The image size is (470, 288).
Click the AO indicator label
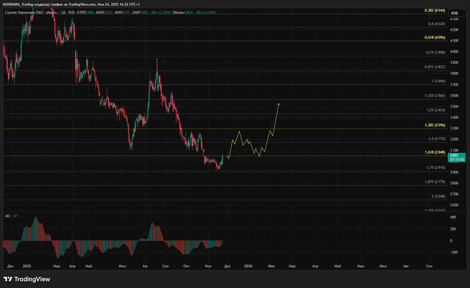pos(8,216)
